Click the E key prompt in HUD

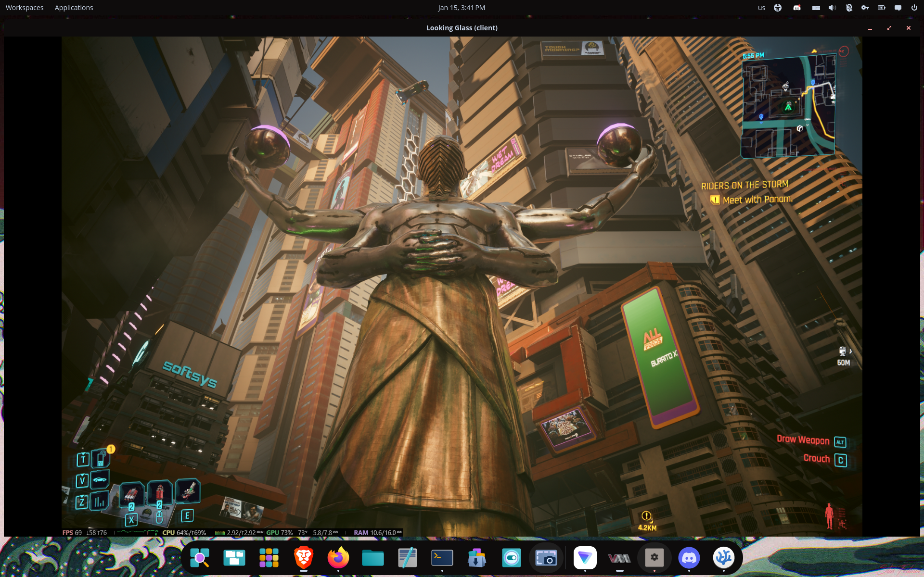tap(187, 516)
